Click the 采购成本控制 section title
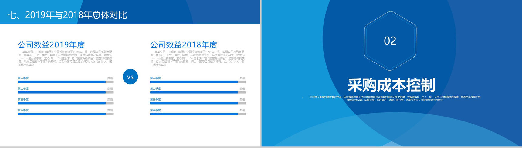The width and height of the screenshot is (522, 148). click(x=391, y=85)
